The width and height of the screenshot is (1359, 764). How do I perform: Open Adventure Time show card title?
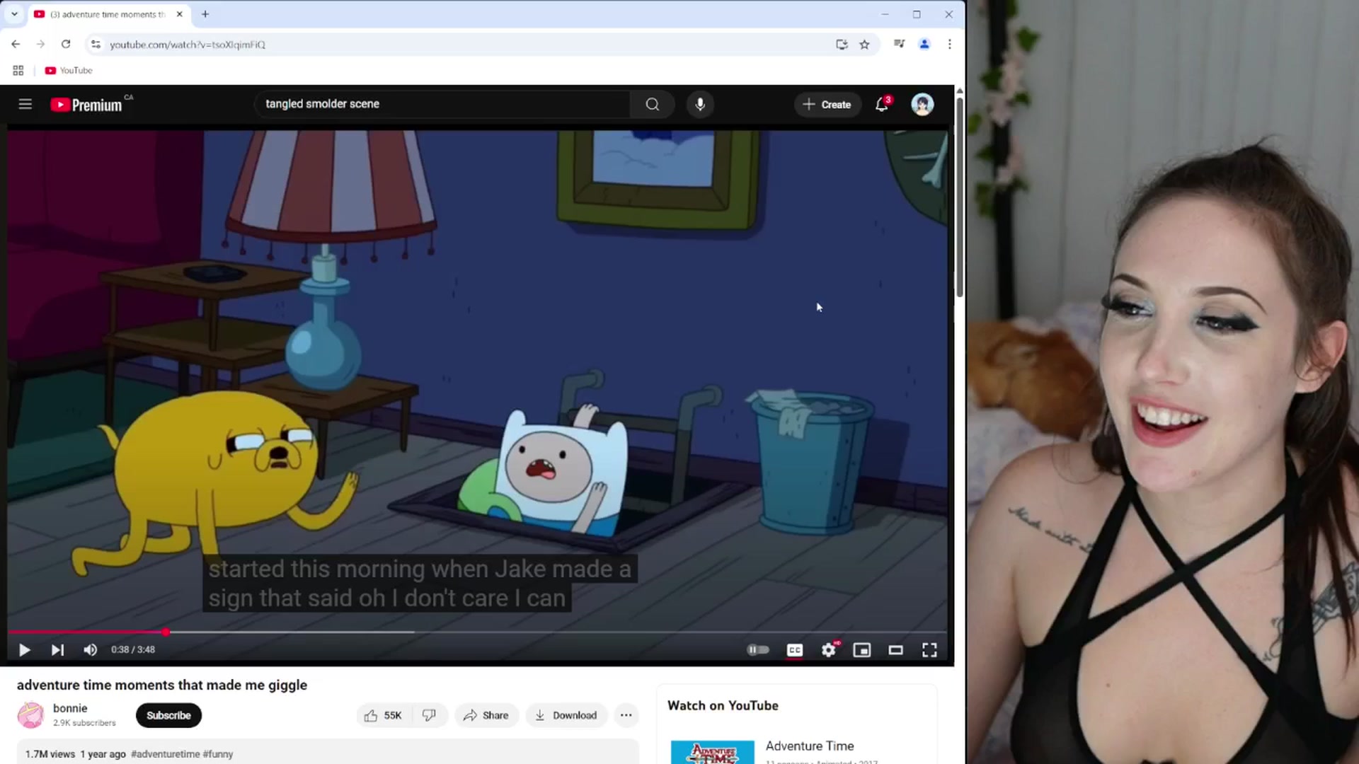810,746
